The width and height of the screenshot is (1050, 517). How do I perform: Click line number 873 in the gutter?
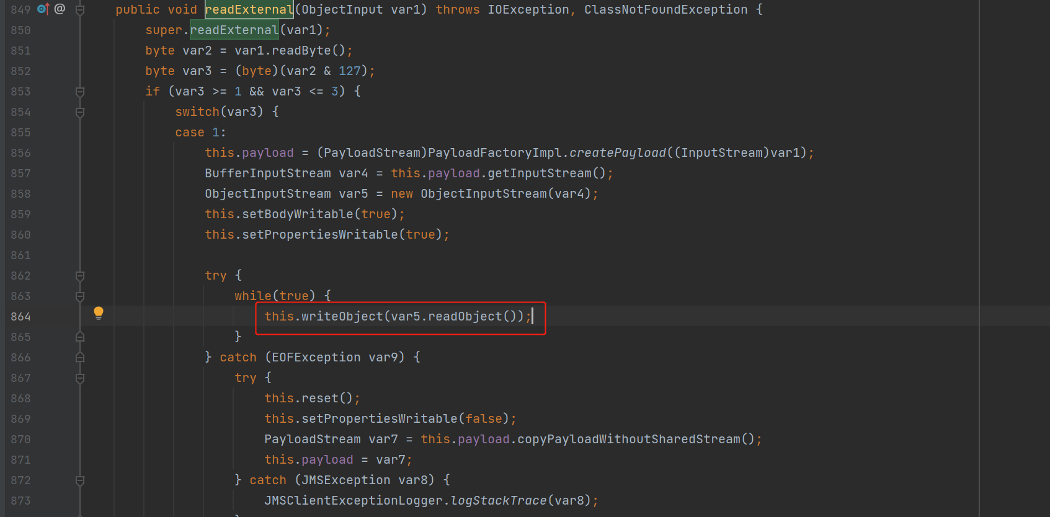(20, 501)
